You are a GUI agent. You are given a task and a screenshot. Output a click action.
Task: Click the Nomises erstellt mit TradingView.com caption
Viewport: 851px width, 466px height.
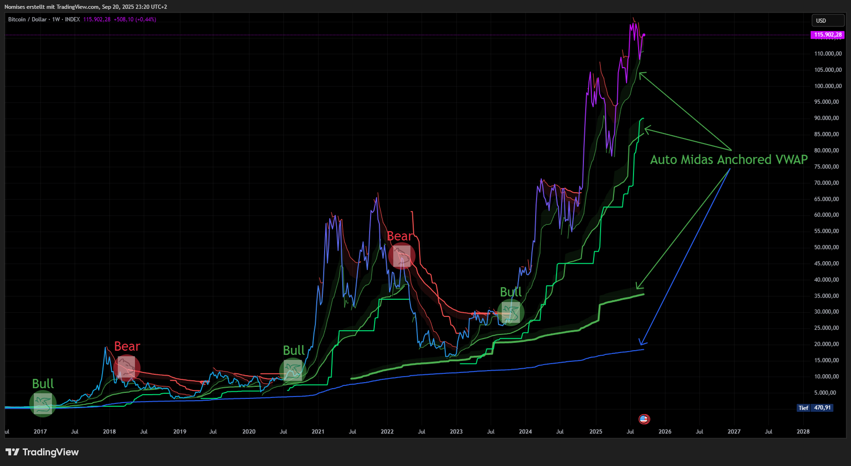(x=86, y=7)
